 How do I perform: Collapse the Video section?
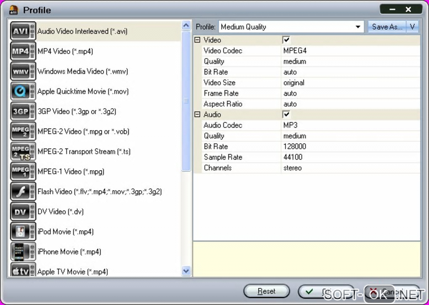197,40
